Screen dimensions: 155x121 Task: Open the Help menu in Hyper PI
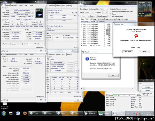[x=85, y=6]
